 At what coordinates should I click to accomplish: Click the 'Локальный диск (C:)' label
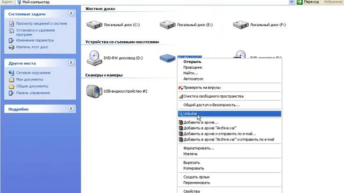122,25
